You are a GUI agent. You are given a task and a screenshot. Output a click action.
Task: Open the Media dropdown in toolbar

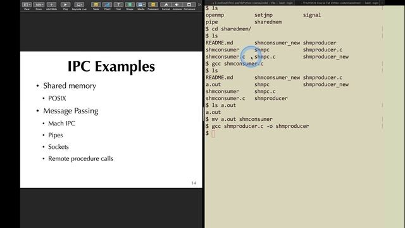point(140,4)
